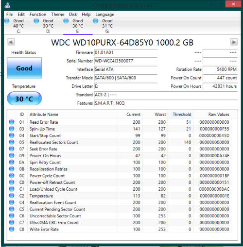
Task: Open the Language menu
Action: [104, 15]
